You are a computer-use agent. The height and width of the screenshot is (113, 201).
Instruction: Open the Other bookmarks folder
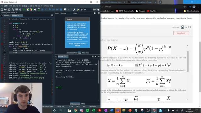(x=191, y=11)
